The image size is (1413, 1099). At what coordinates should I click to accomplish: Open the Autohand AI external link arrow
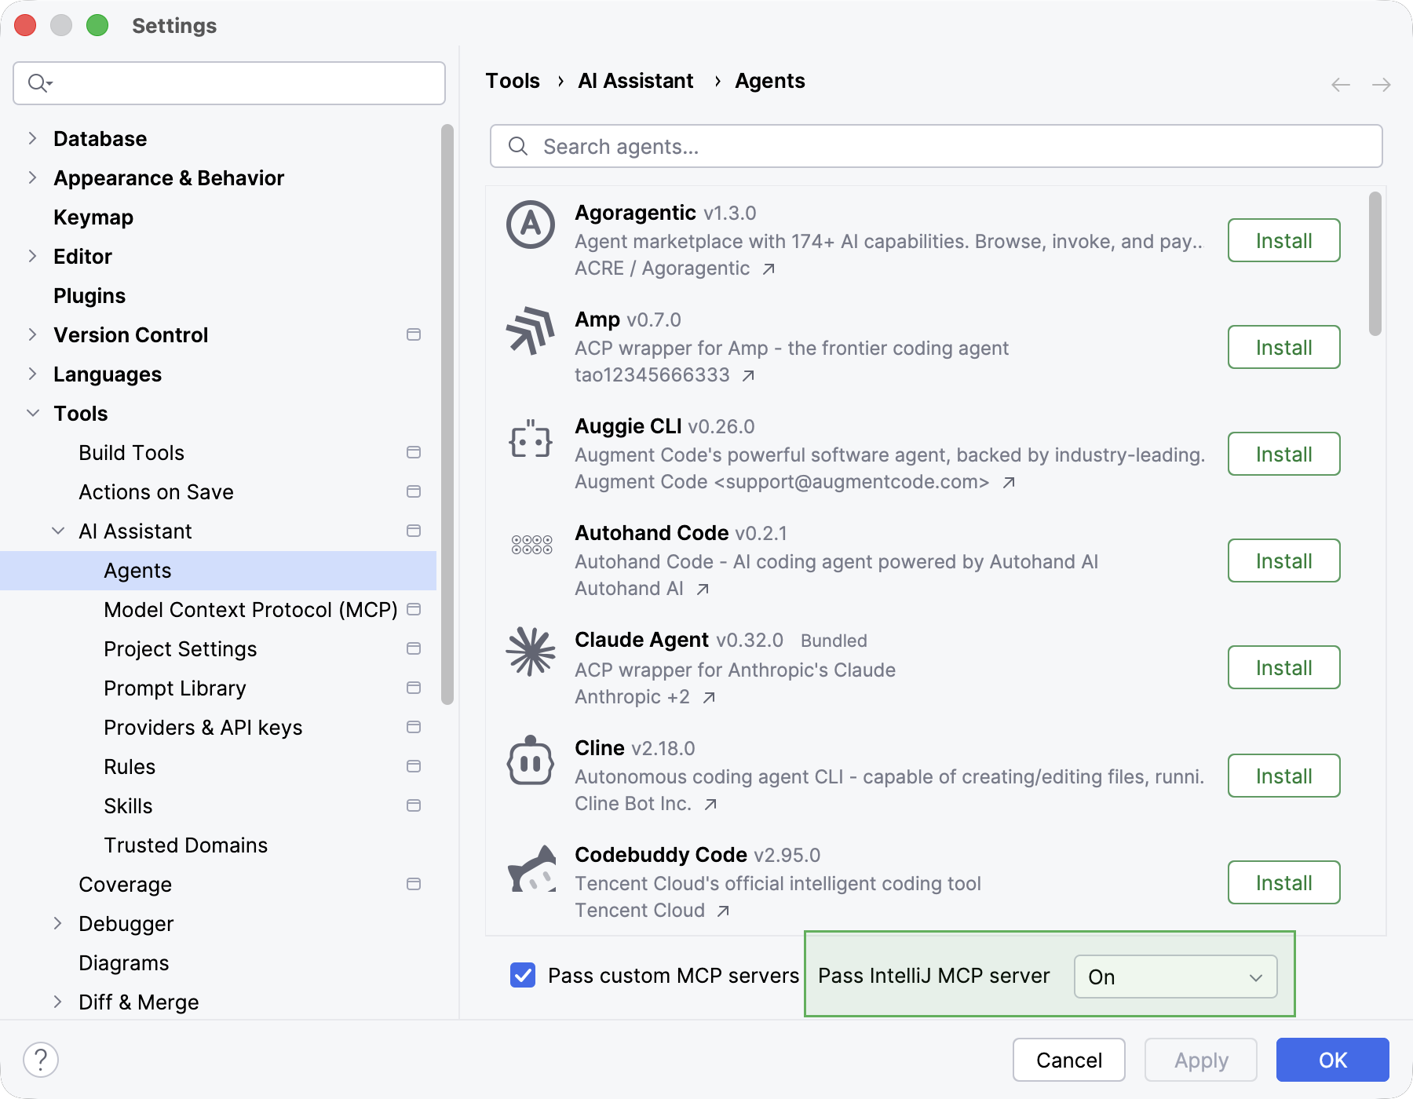pos(703,590)
